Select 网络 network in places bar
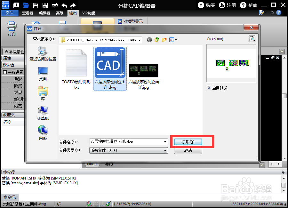This screenshot has height=208, width=288. (43, 133)
